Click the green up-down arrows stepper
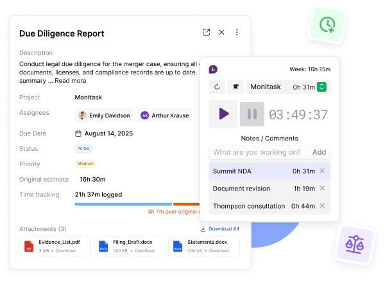The height and width of the screenshot is (281, 385). [321, 87]
